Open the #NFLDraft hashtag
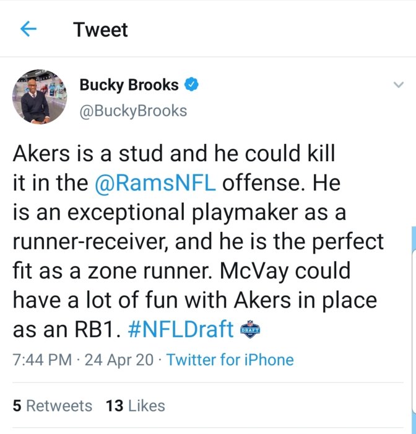 tap(180, 329)
